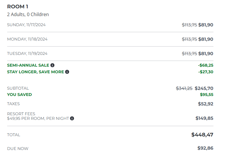Select the Sunday, 11/17/2024 row label
The width and height of the screenshot is (250, 156).
tap(26, 25)
